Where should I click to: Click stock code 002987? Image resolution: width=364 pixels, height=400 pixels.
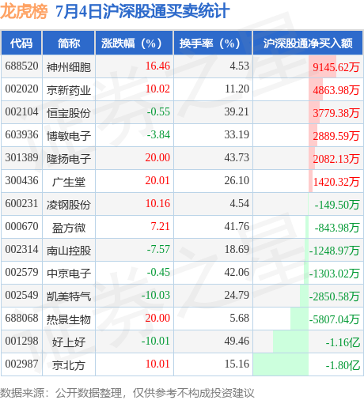[21, 364]
